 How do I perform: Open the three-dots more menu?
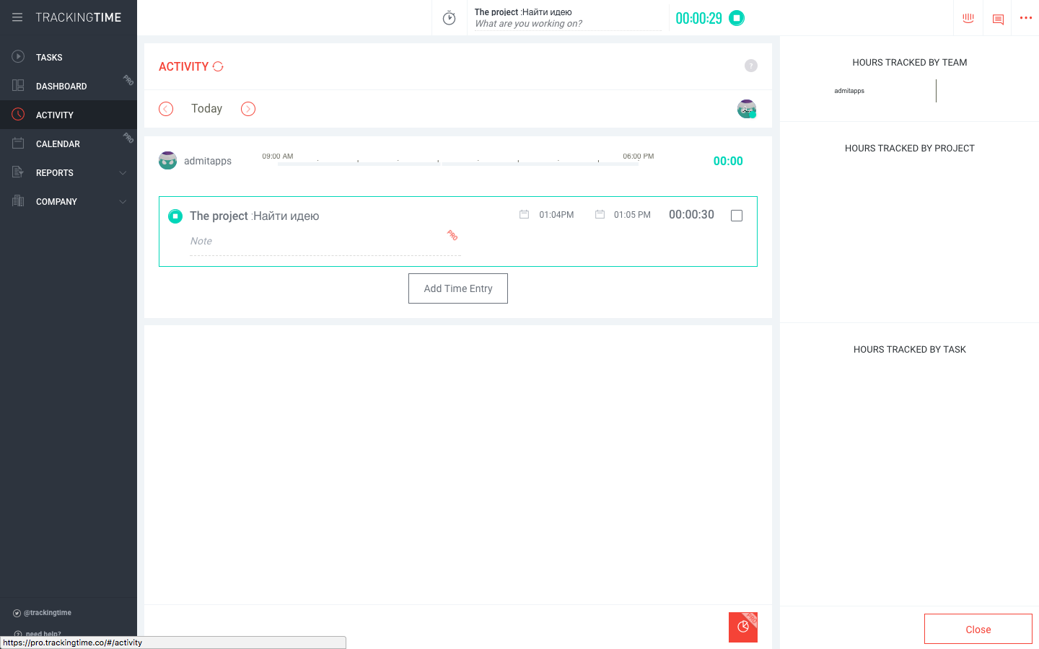1026,18
